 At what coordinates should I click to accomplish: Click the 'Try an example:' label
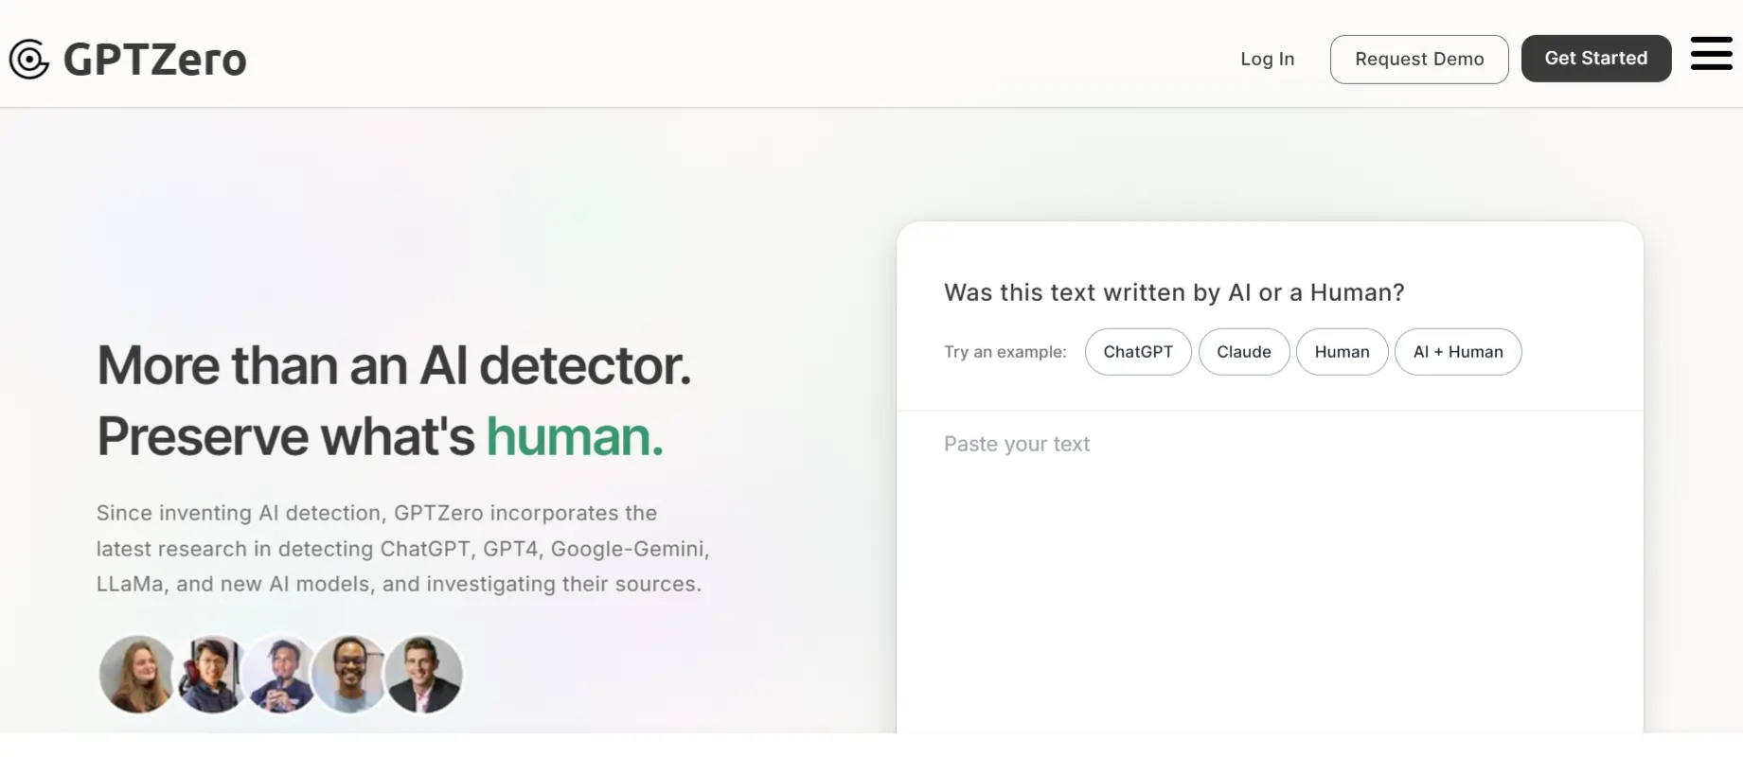1005,352
